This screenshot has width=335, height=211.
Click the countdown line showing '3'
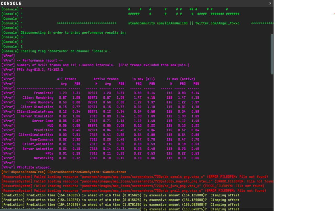click(x=12, y=37)
